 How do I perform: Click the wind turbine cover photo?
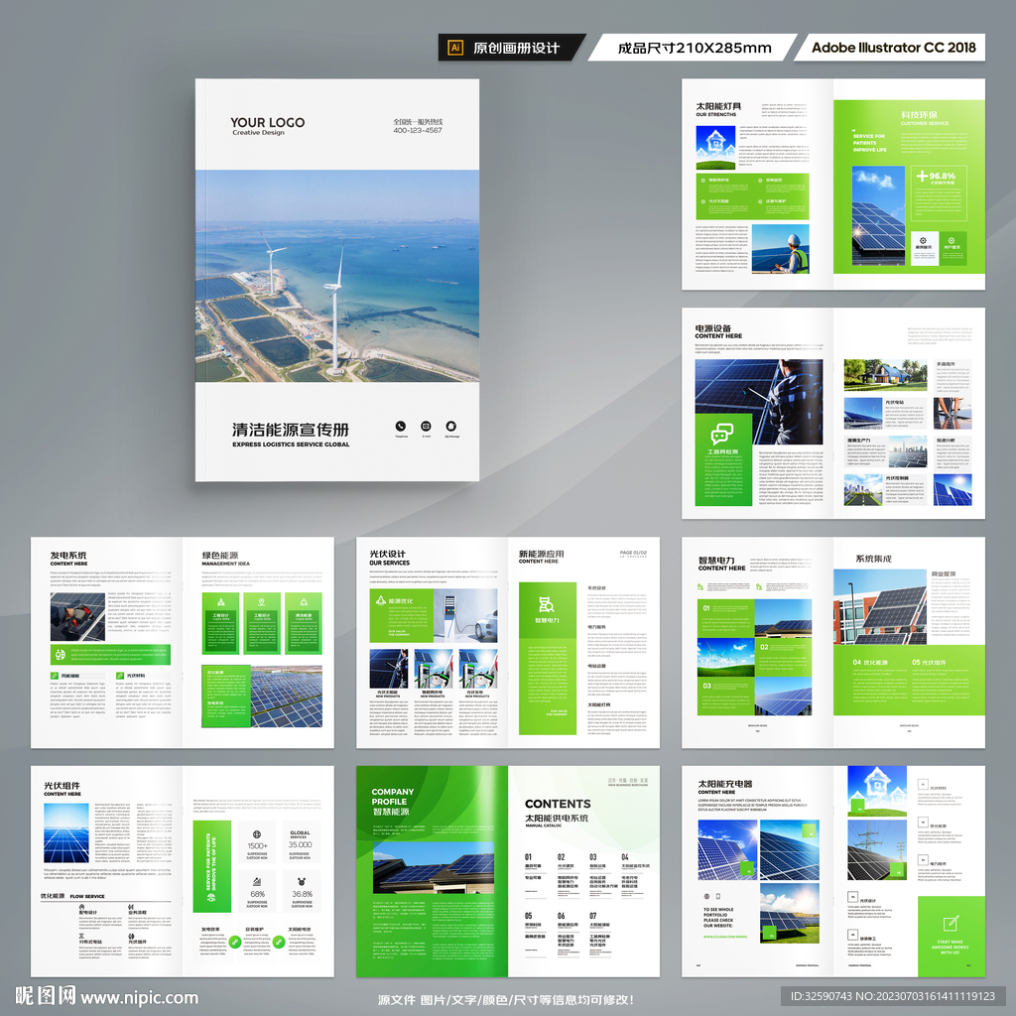[337, 276]
